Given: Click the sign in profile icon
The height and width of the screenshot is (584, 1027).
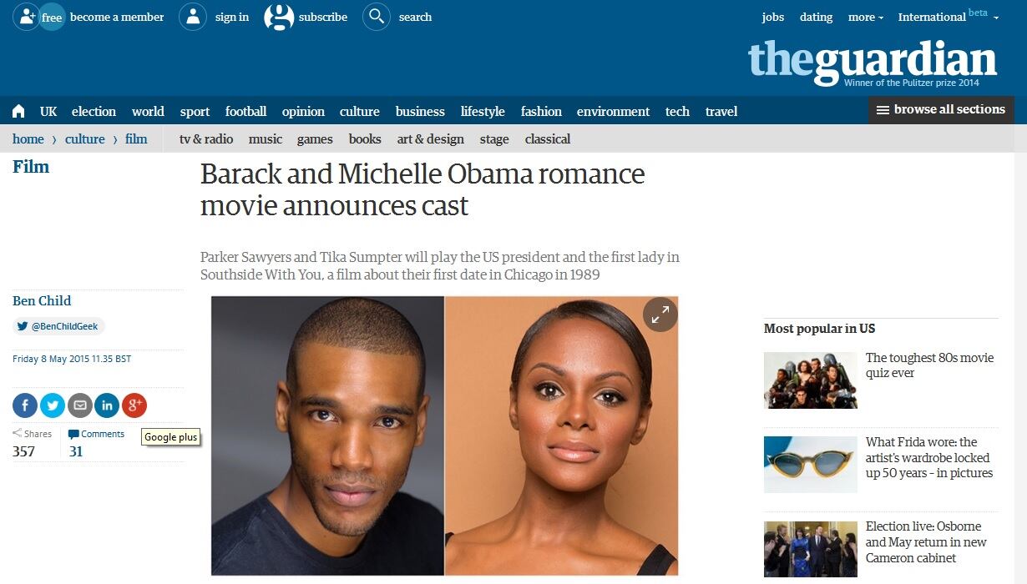Looking at the screenshot, I should (193, 17).
